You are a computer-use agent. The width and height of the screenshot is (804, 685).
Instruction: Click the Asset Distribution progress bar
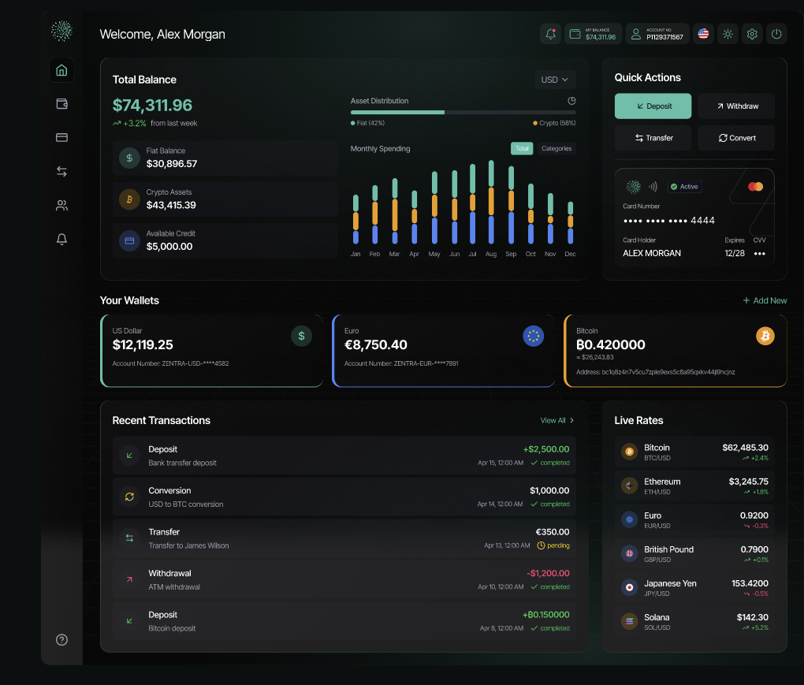click(x=463, y=113)
